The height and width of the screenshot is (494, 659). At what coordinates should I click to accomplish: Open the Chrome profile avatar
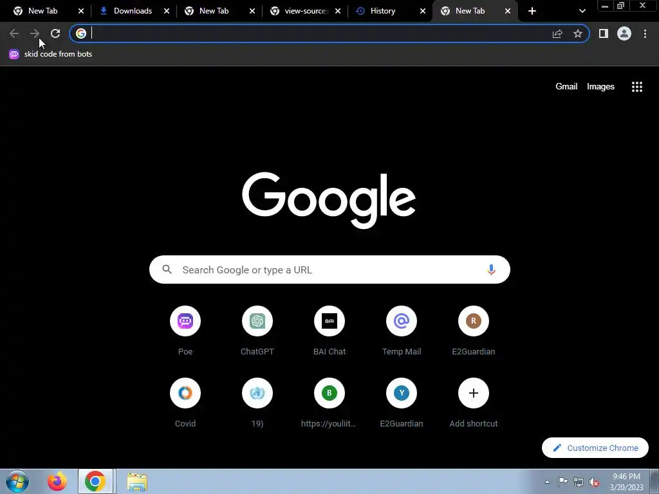tap(624, 33)
